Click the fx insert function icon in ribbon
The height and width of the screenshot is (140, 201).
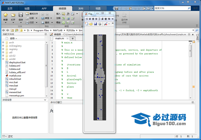pos(68,14)
